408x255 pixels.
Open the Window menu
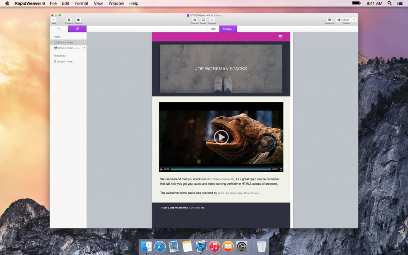pos(116,3)
